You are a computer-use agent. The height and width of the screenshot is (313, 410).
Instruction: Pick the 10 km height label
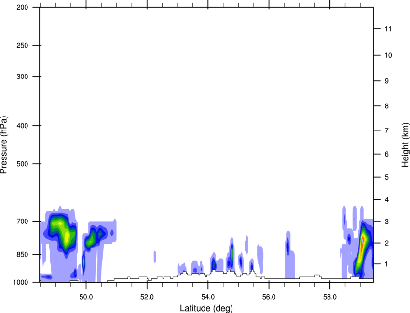pyautogui.click(x=388, y=55)
